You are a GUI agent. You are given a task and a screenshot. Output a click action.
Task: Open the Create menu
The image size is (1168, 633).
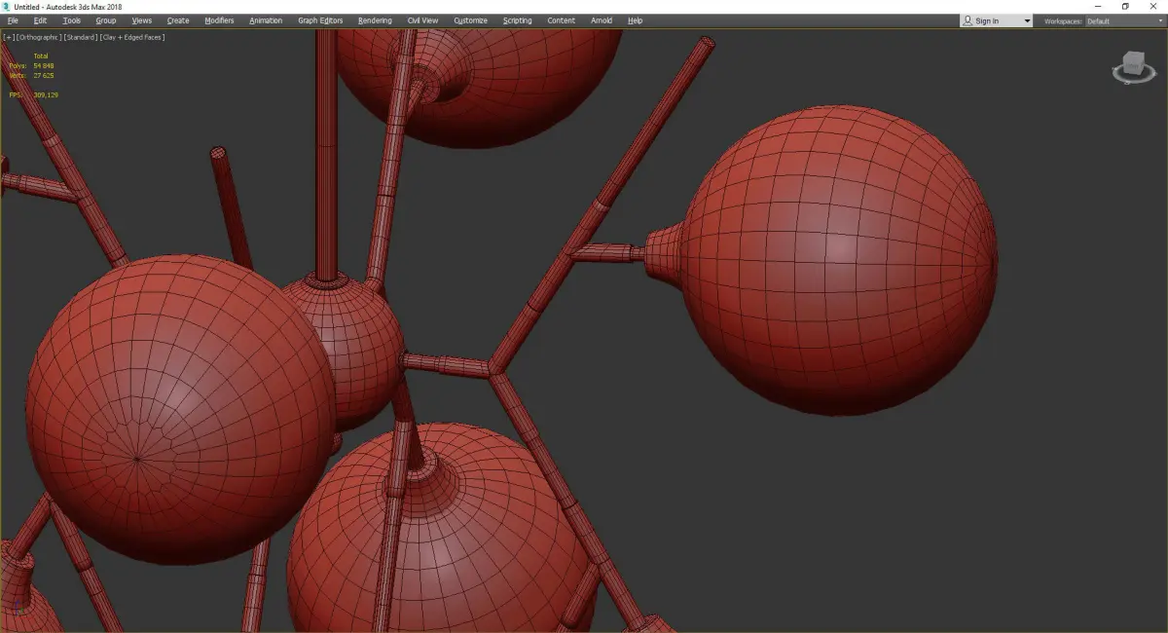178,20
